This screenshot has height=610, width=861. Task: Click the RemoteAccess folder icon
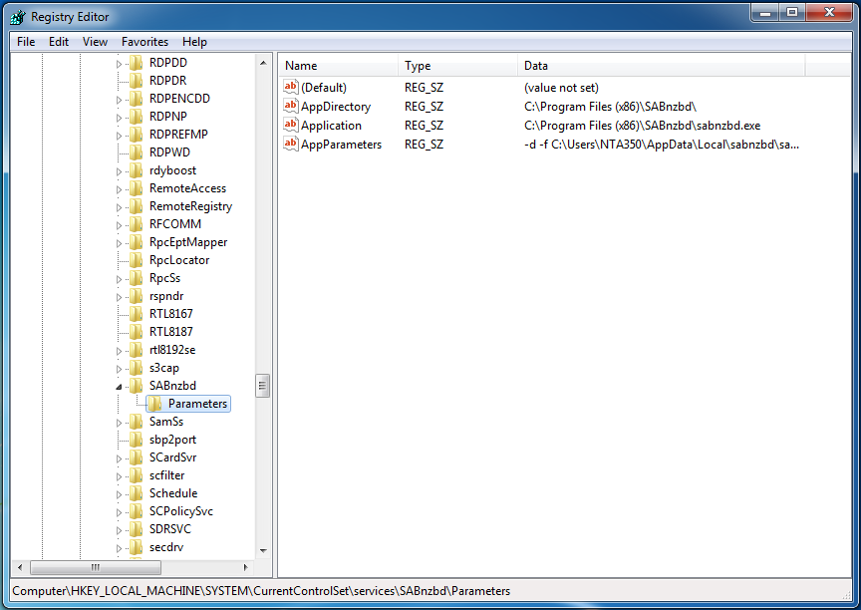[x=137, y=188]
